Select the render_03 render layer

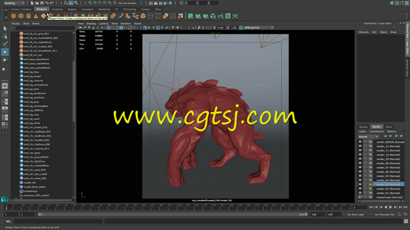388,185
